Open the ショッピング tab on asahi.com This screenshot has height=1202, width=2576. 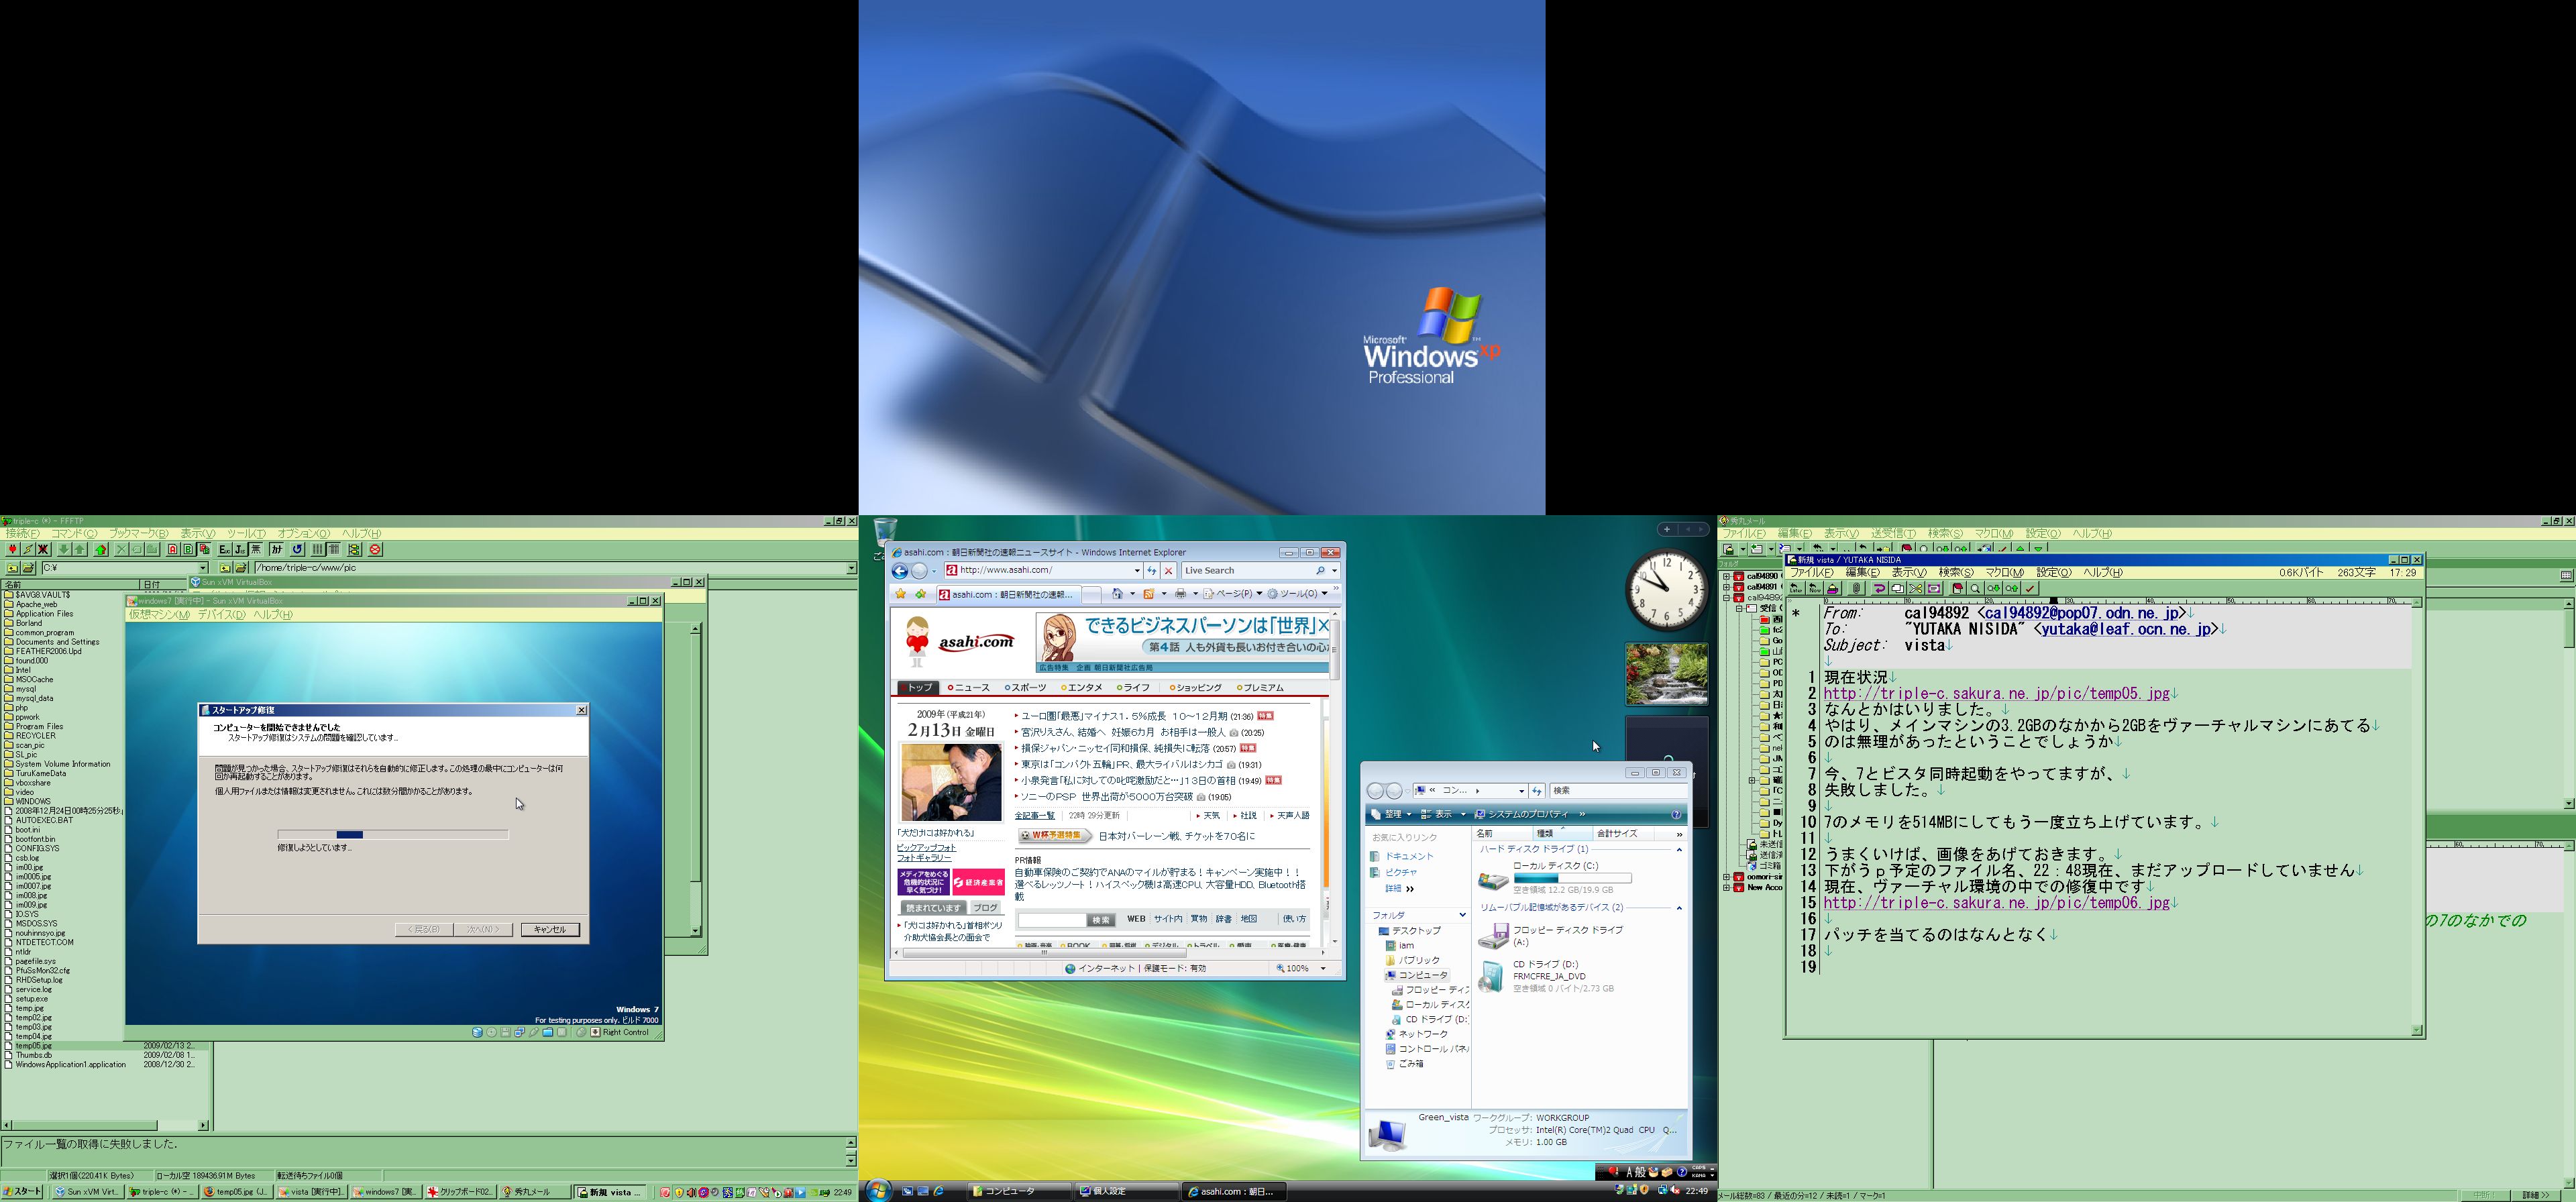tap(1196, 688)
